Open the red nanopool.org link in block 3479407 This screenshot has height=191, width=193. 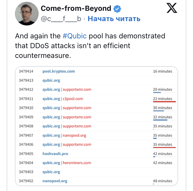point(74,135)
